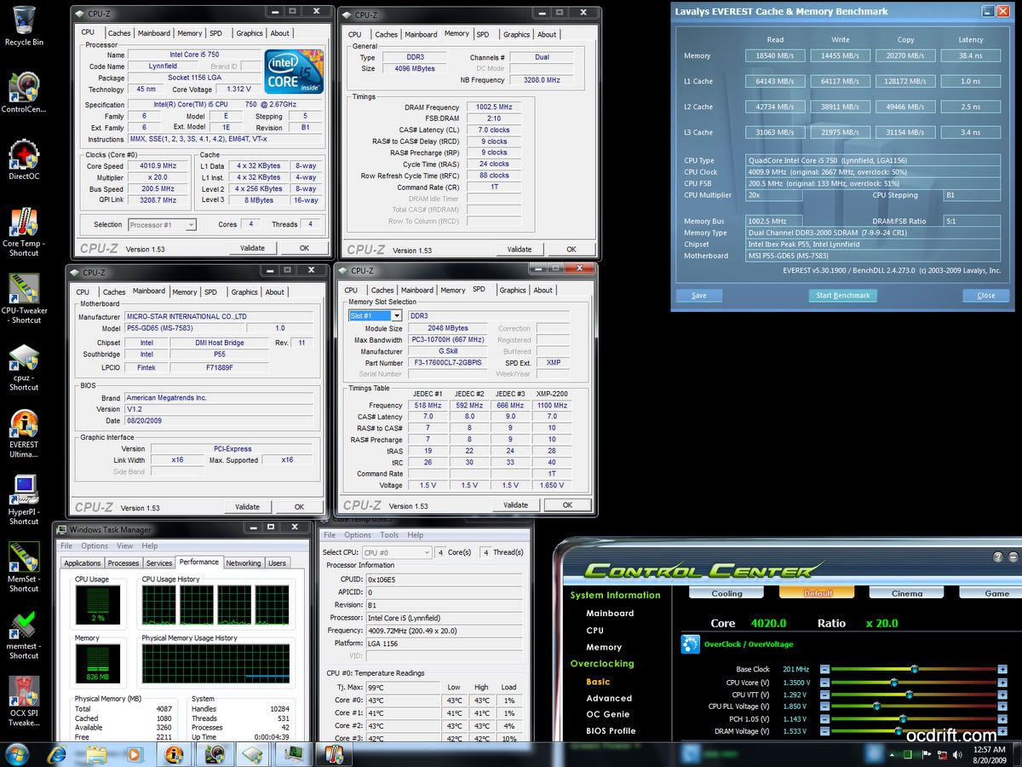Viewport: 1022px width, 767px height.
Task: Switch to the Networking tab in Task Manager
Action: point(243,563)
